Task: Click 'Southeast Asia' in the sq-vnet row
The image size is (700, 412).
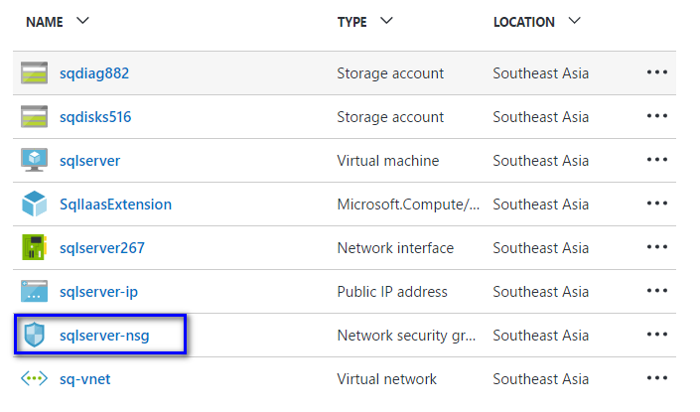Action: [541, 379]
